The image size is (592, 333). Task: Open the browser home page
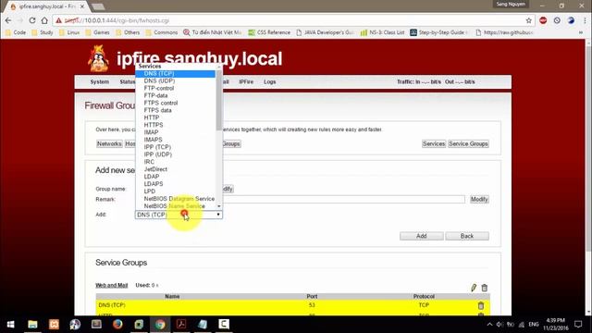pyautogui.click(x=44, y=20)
